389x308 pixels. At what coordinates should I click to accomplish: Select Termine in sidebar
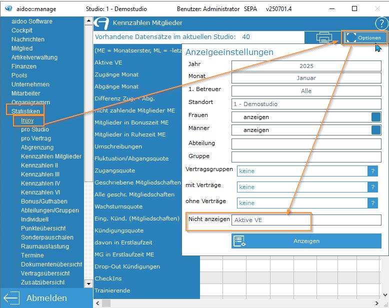click(32, 255)
